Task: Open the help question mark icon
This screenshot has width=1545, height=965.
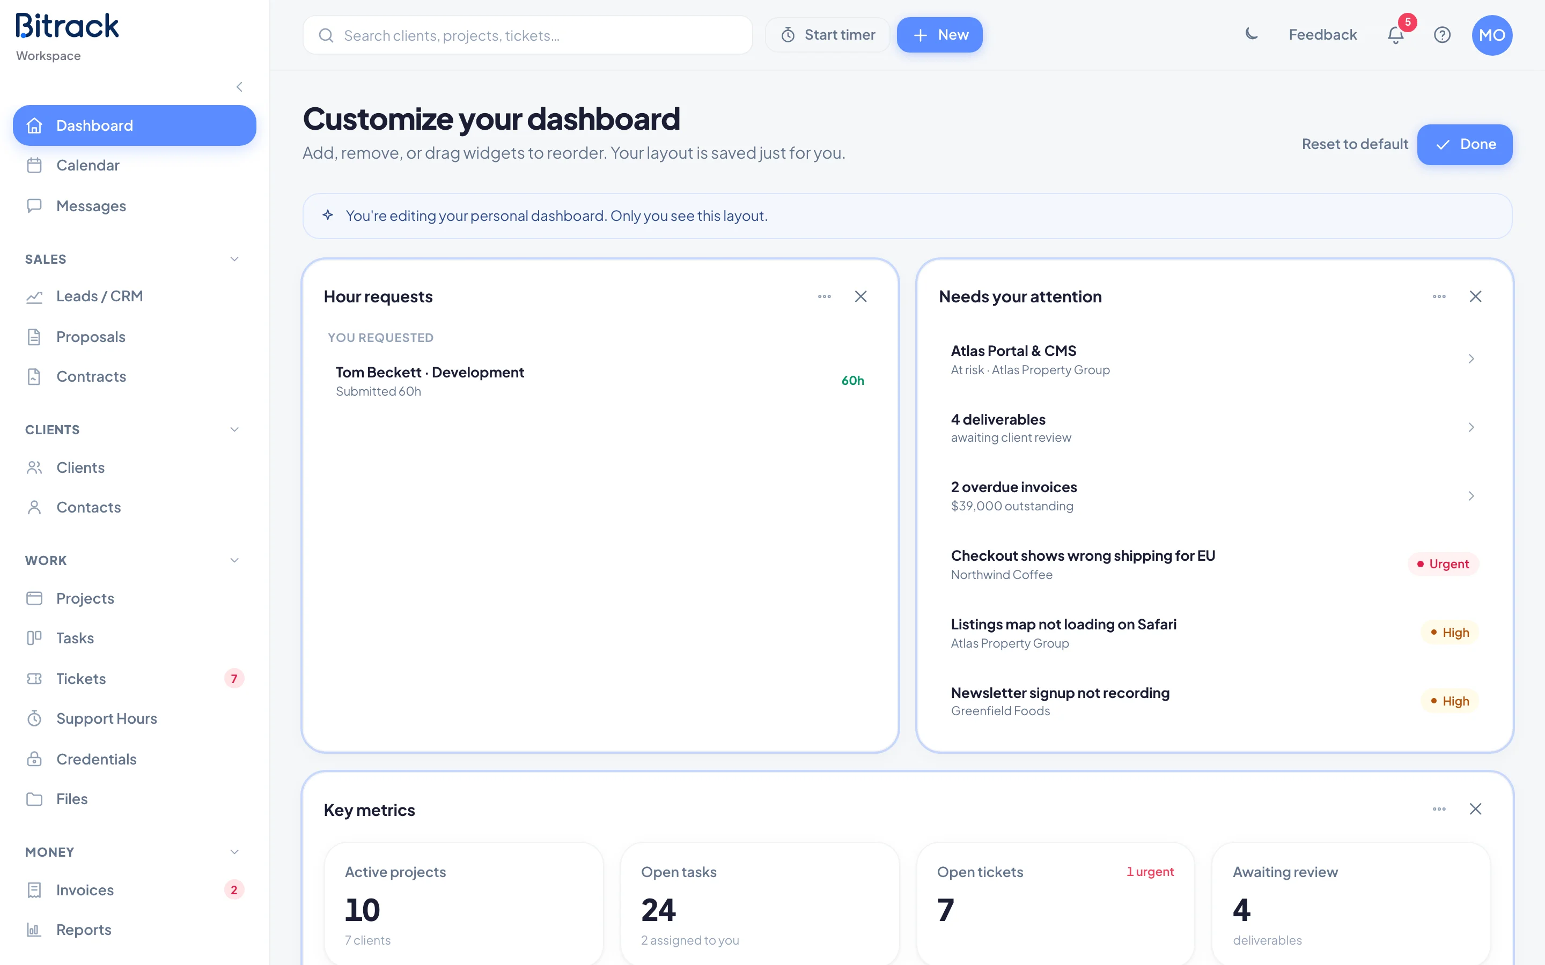Action: (x=1442, y=34)
